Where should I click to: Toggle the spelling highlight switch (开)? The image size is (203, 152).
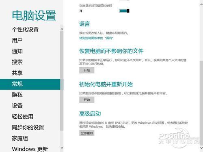tap(124, 11)
